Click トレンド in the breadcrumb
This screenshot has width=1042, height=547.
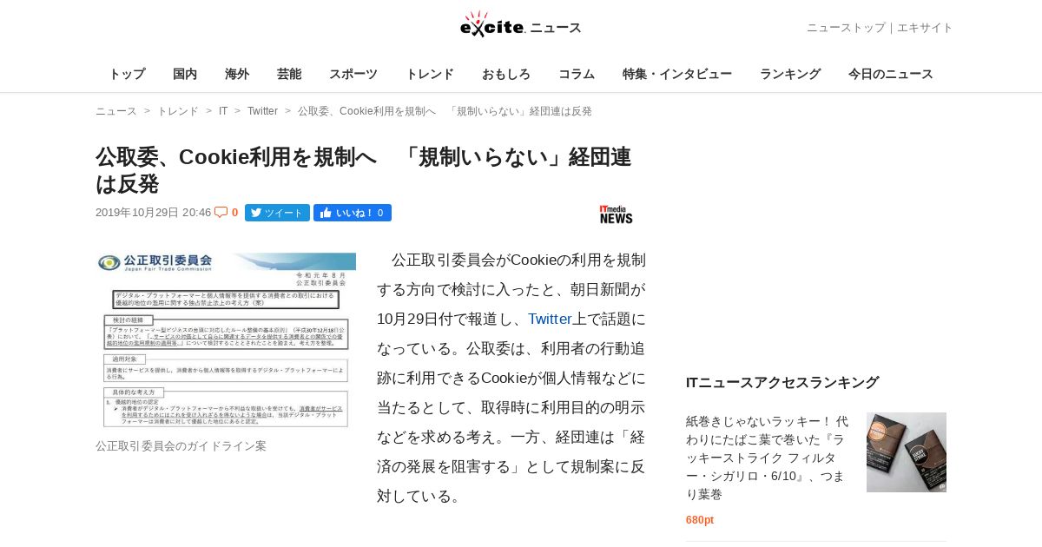(178, 111)
